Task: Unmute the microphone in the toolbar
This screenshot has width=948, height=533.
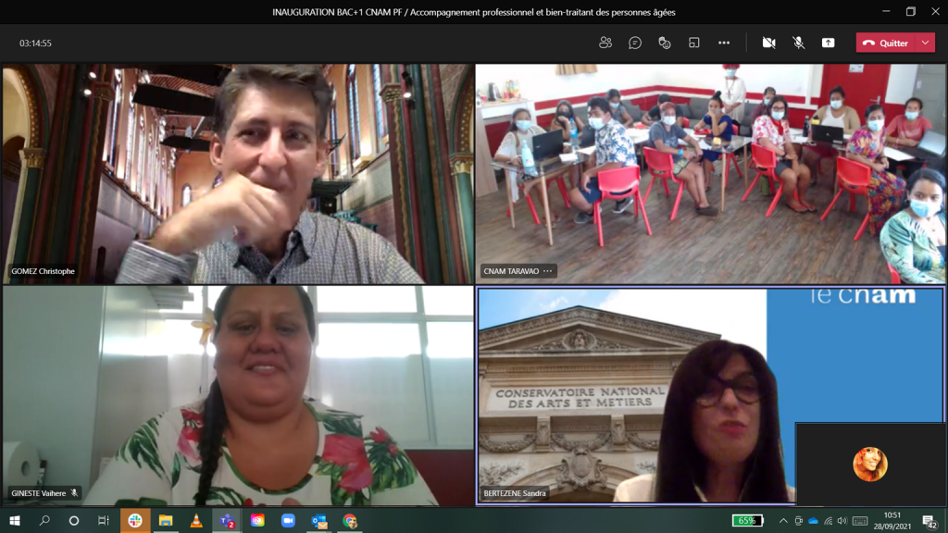Action: click(x=799, y=43)
